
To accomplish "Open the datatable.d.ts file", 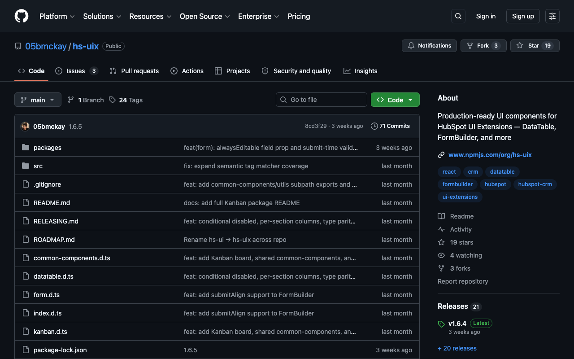I will pyautogui.click(x=53, y=276).
